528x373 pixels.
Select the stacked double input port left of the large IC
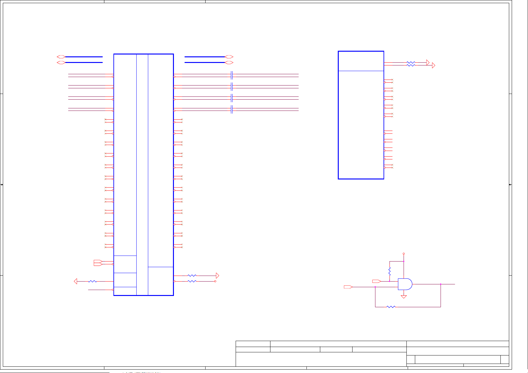(98, 263)
